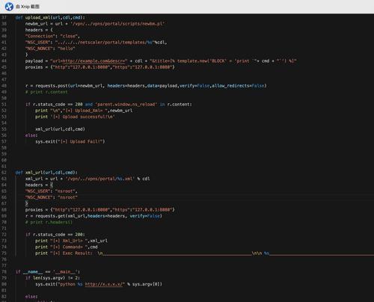Viewport: 374px width, 302px height.
Task: Click the requests.post call on line 48
Action: [x=146, y=86]
